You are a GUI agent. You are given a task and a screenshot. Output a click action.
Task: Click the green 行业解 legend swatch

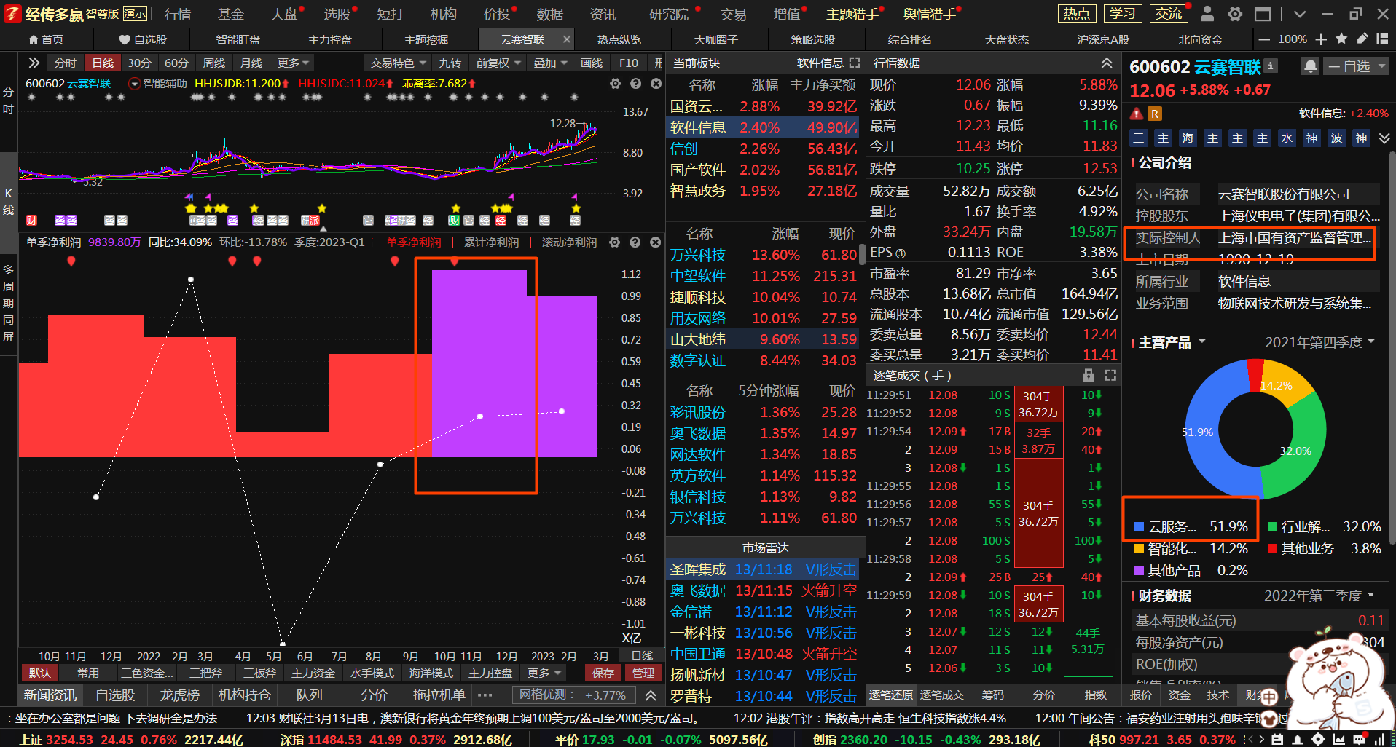click(1272, 527)
